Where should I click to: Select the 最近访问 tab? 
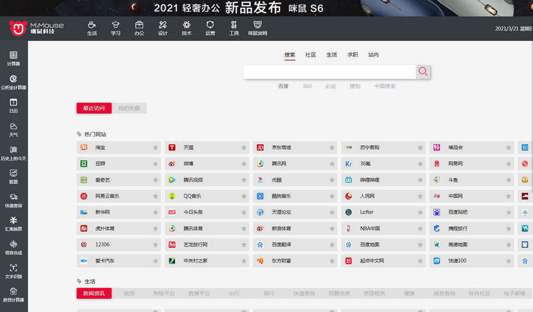pos(94,108)
